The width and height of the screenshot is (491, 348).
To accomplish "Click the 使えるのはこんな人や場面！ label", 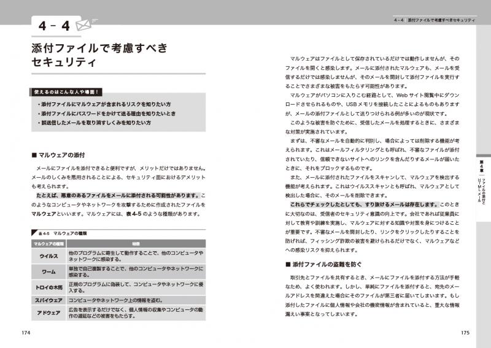I will click(x=66, y=92).
